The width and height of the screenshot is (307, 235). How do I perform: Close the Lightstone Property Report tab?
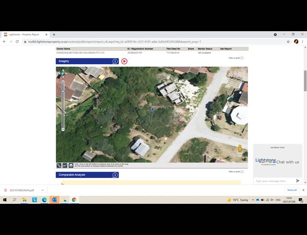(x=47, y=35)
